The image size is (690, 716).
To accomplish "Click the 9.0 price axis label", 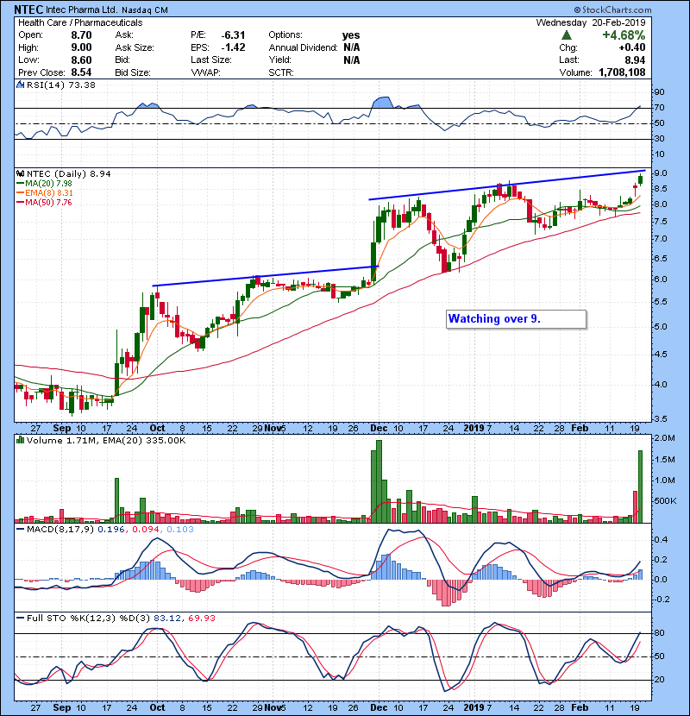I will 661,173.
